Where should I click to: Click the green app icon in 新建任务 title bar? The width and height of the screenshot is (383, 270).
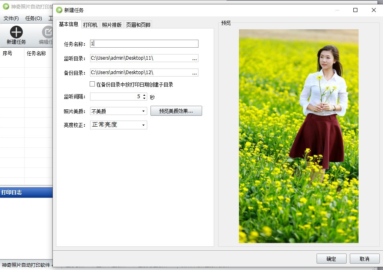coord(59,10)
